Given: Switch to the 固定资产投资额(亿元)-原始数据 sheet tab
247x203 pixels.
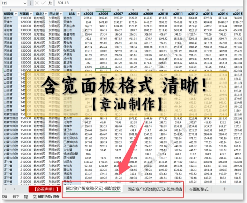Looking at the screenshot, I should 93,189.
